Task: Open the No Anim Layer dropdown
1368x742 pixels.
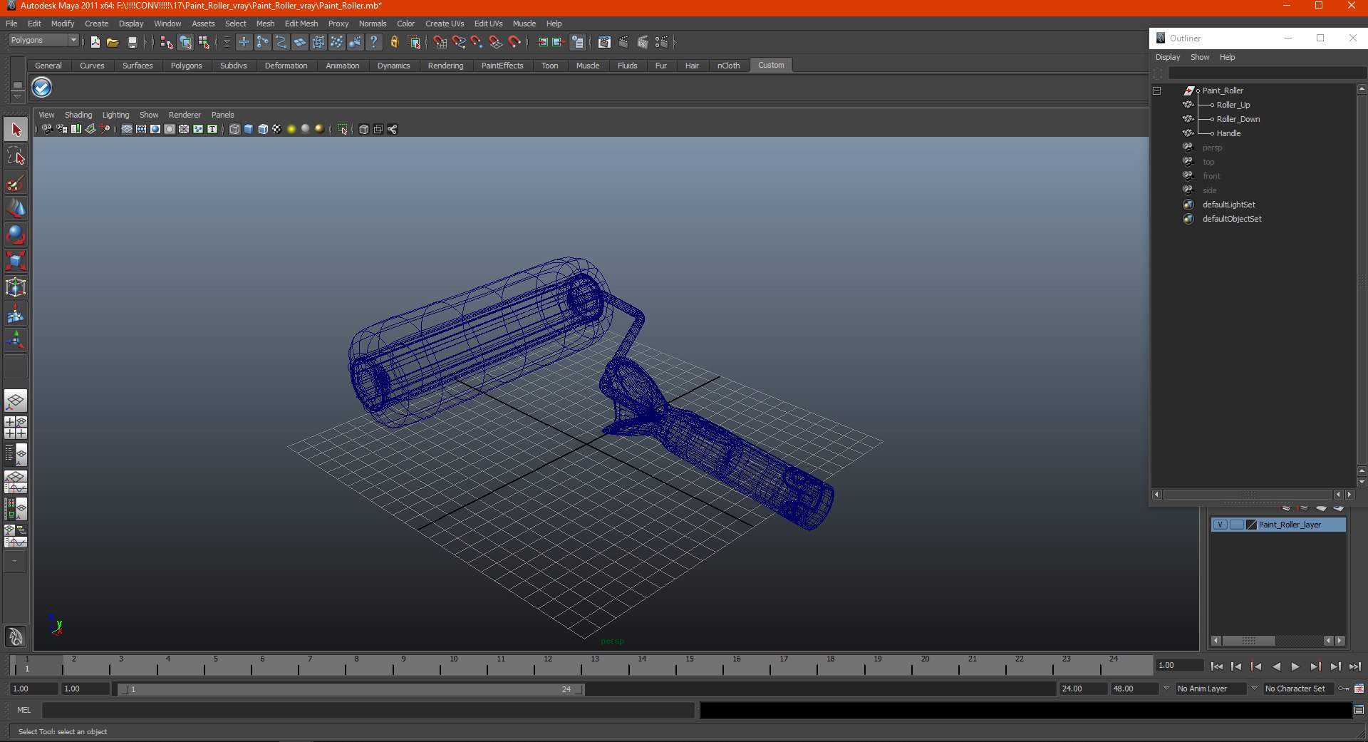Action: (1210, 689)
